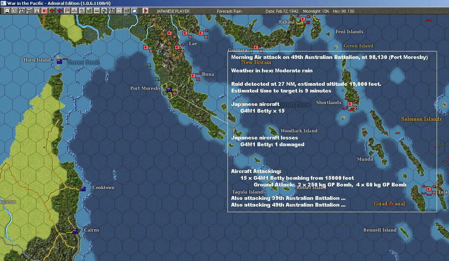Click the Torres Strait map label
Viewport: 449px width, 261px height.
pos(83,62)
